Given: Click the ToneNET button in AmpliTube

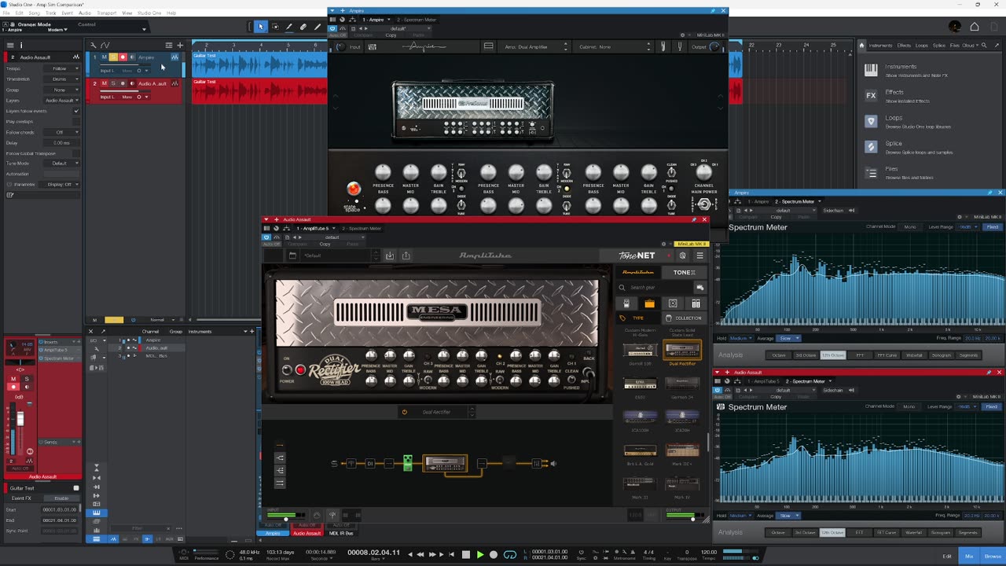Looking at the screenshot, I should pyautogui.click(x=637, y=255).
